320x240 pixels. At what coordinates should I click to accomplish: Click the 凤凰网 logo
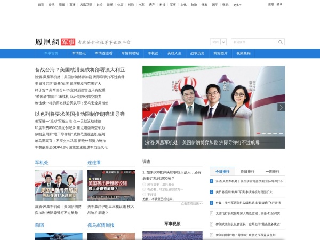[x=47, y=42]
